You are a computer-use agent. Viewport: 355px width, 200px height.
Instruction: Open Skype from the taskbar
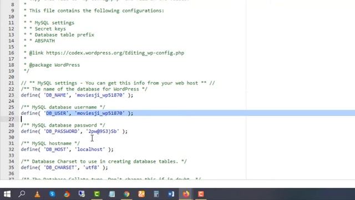pyautogui.click(x=52, y=194)
